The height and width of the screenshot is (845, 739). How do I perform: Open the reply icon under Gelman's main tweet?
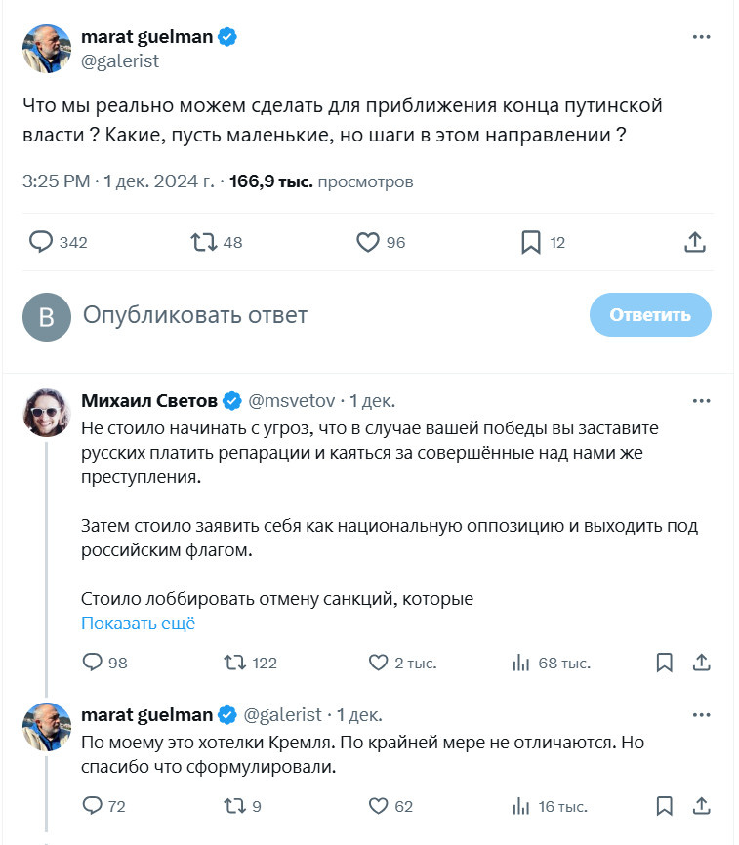40,241
